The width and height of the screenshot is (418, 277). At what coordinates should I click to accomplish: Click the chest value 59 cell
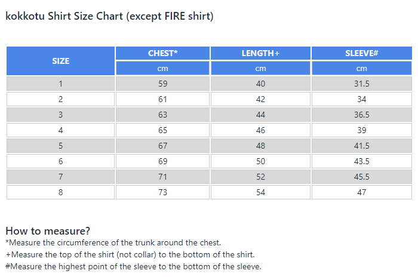coord(162,84)
